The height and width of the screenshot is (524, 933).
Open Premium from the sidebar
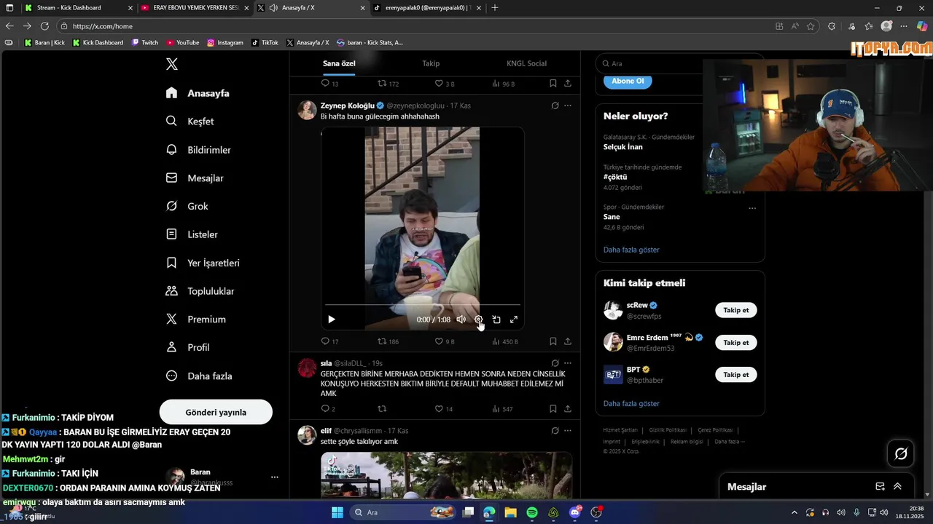point(195,319)
